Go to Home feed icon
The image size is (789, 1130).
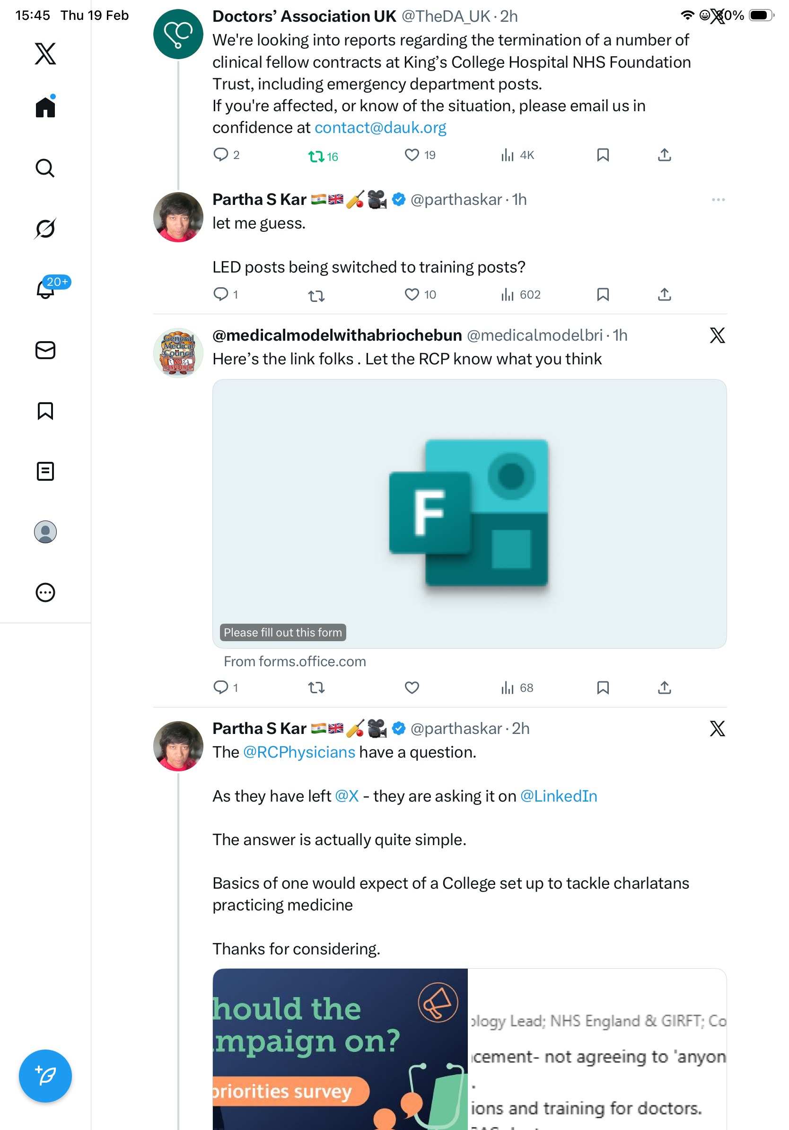pyautogui.click(x=45, y=107)
